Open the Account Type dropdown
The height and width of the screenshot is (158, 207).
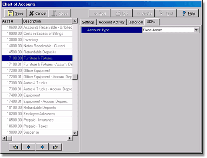pyautogui.click(x=197, y=30)
